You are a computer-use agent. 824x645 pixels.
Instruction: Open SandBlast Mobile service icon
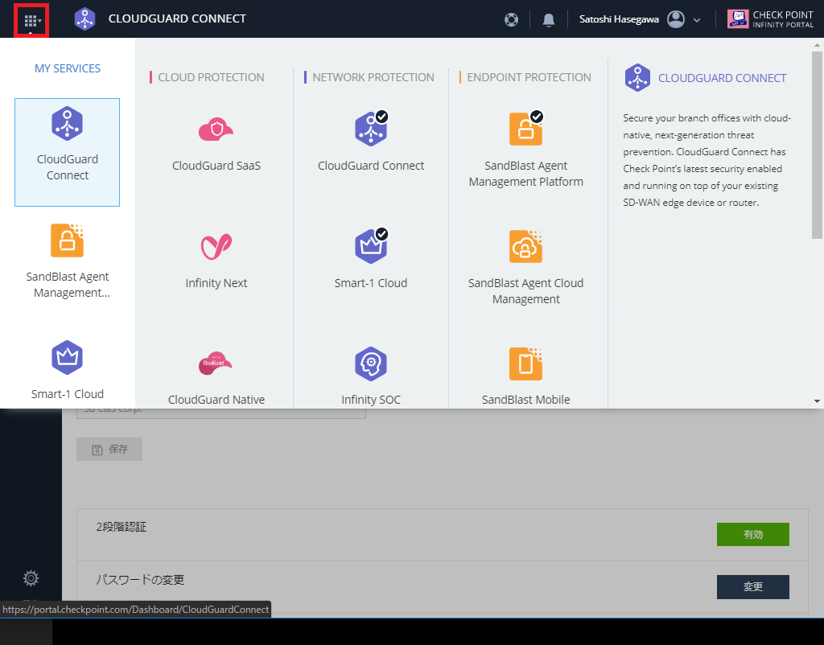tap(526, 364)
